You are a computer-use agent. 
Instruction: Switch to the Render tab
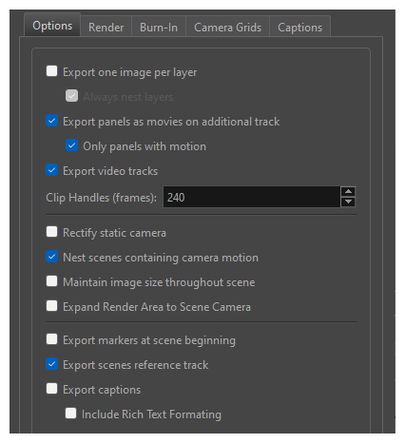(106, 27)
